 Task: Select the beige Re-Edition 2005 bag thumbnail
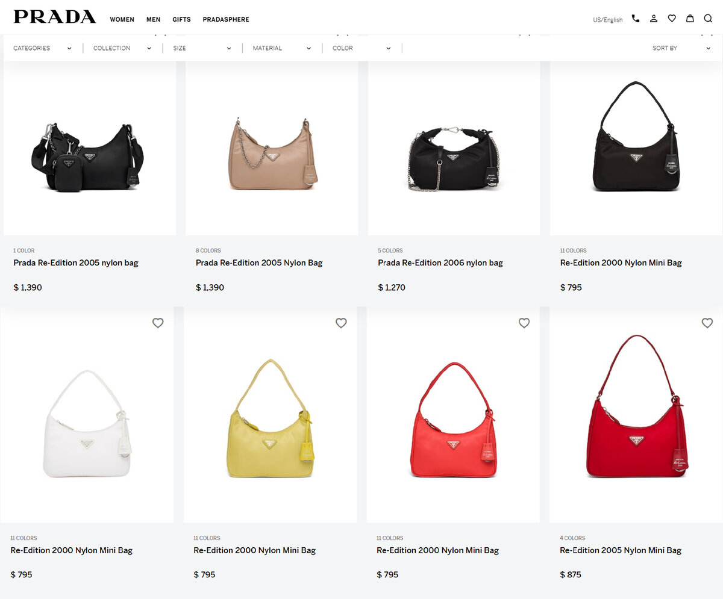[x=272, y=148]
